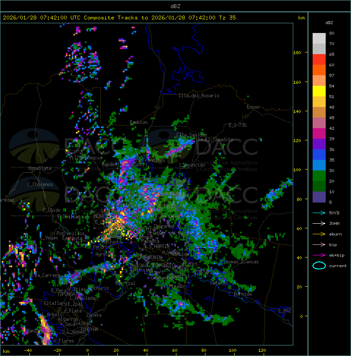Click the 'V_Flores' map label
The width and height of the screenshot is (351, 356).
click(64, 341)
